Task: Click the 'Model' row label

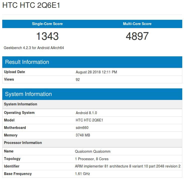Action: pos(9,120)
